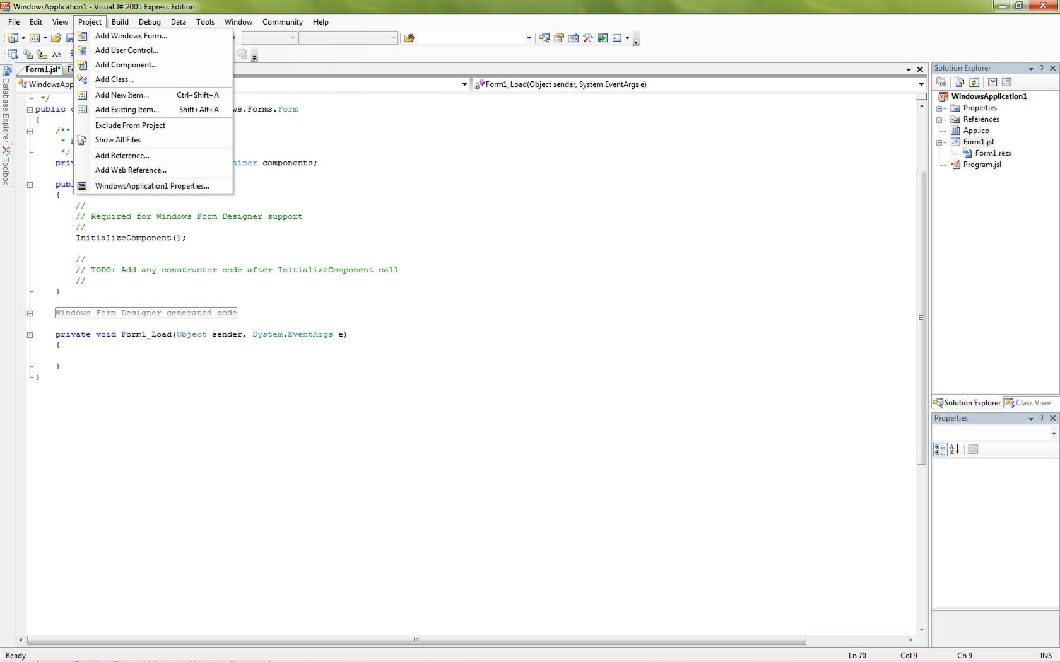The height and width of the screenshot is (662, 1060).
Task: Click the Other Windows toolbar icon
Action: [617, 38]
